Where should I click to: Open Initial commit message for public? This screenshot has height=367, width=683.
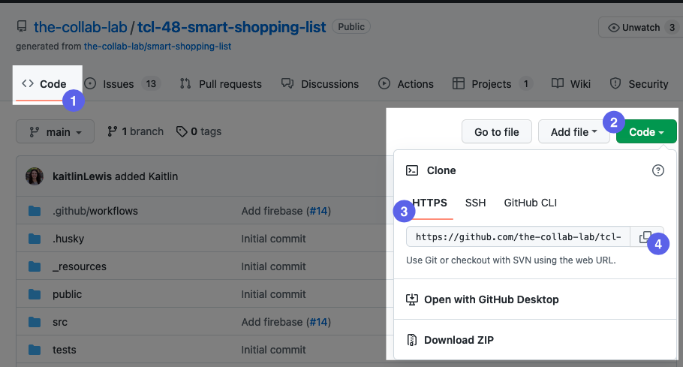(273, 295)
